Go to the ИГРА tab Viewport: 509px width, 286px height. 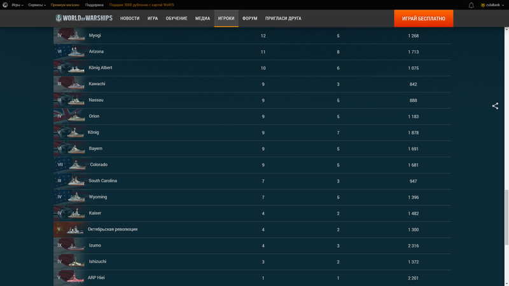click(153, 18)
